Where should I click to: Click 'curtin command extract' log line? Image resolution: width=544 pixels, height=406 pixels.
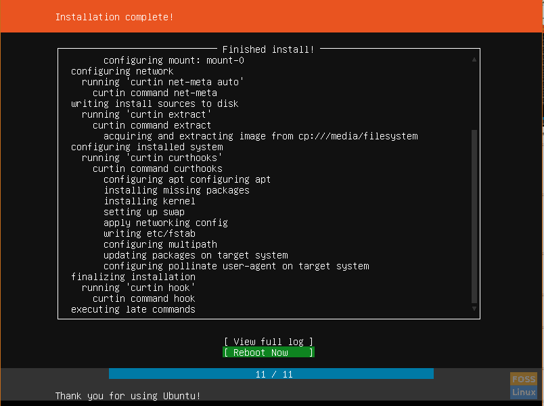[x=152, y=125]
